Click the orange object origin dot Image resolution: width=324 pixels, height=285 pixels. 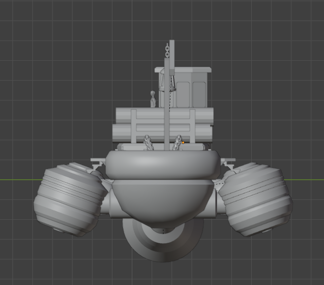(x=183, y=142)
